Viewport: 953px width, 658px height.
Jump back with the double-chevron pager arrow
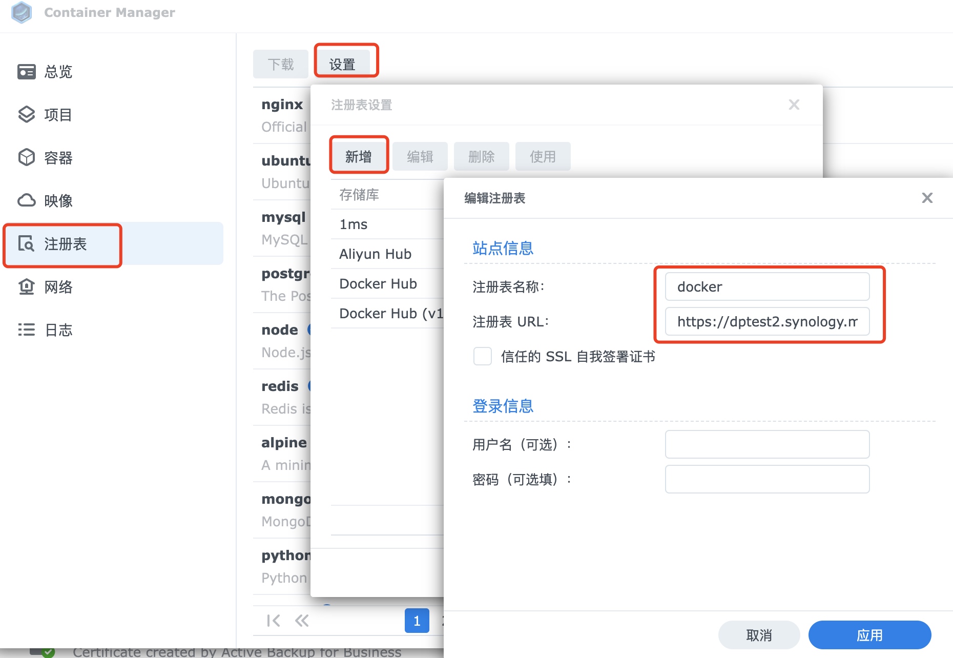coord(302,621)
